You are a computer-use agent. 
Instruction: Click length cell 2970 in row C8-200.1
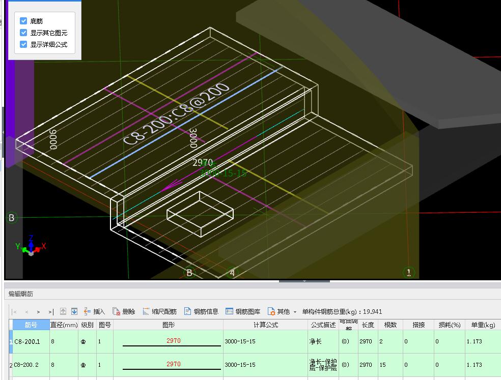coord(368,341)
